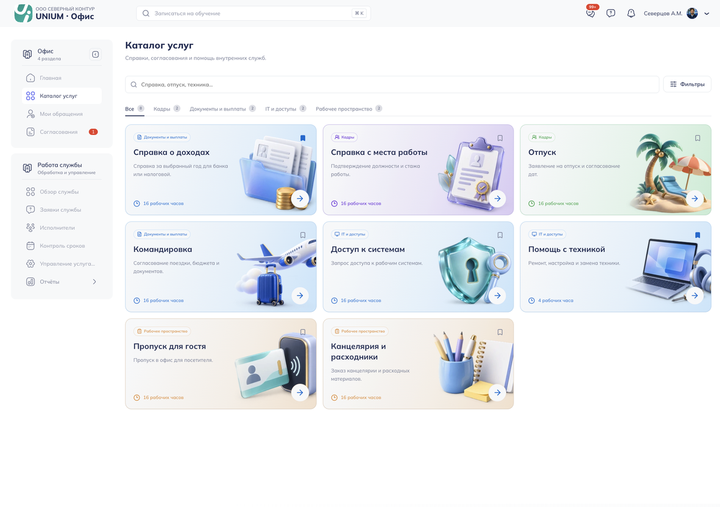This screenshot has width=720, height=507.
Task: Open the chat messages icon with 99+ badge
Action: point(590,13)
